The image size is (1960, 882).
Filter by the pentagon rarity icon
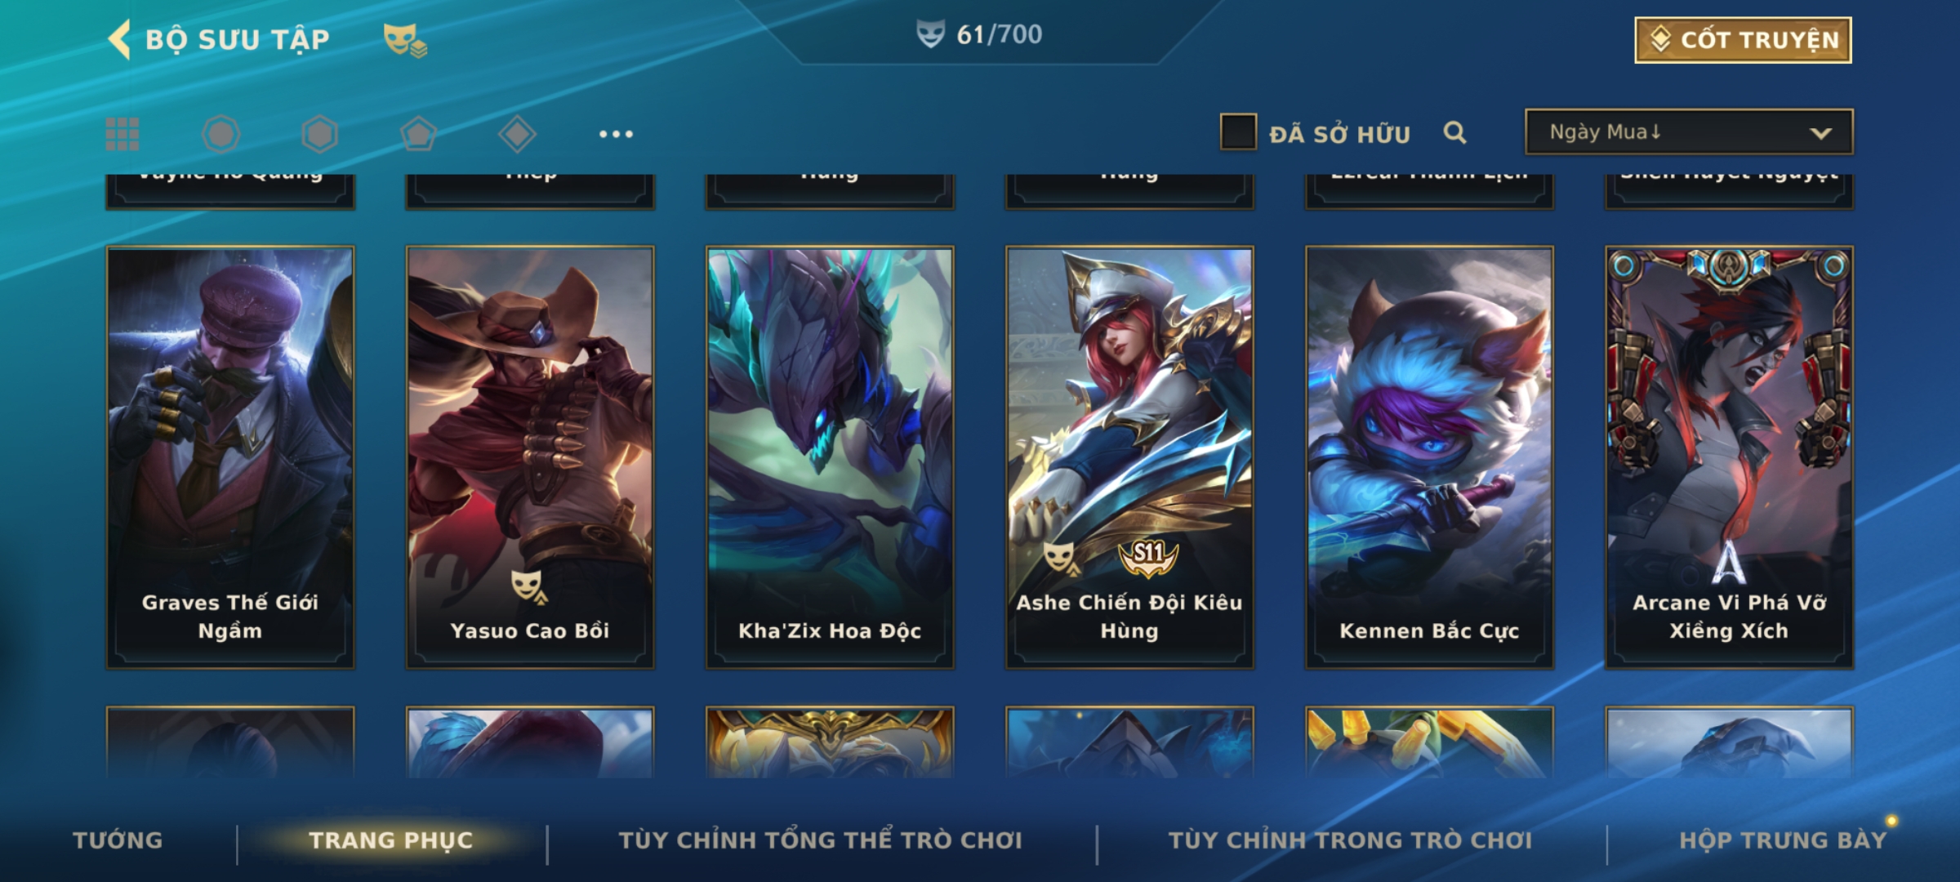(418, 134)
